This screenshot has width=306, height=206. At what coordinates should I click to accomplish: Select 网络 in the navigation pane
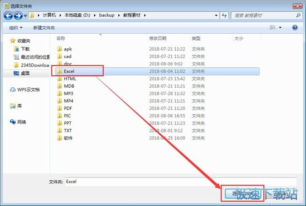(22, 122)
